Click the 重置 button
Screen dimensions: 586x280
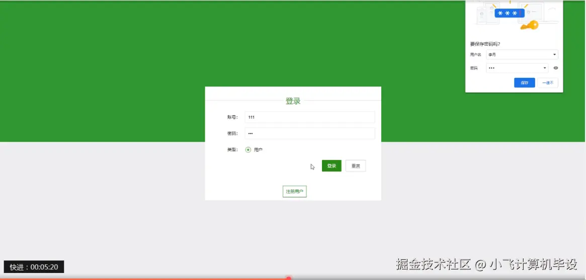point(356,166)
